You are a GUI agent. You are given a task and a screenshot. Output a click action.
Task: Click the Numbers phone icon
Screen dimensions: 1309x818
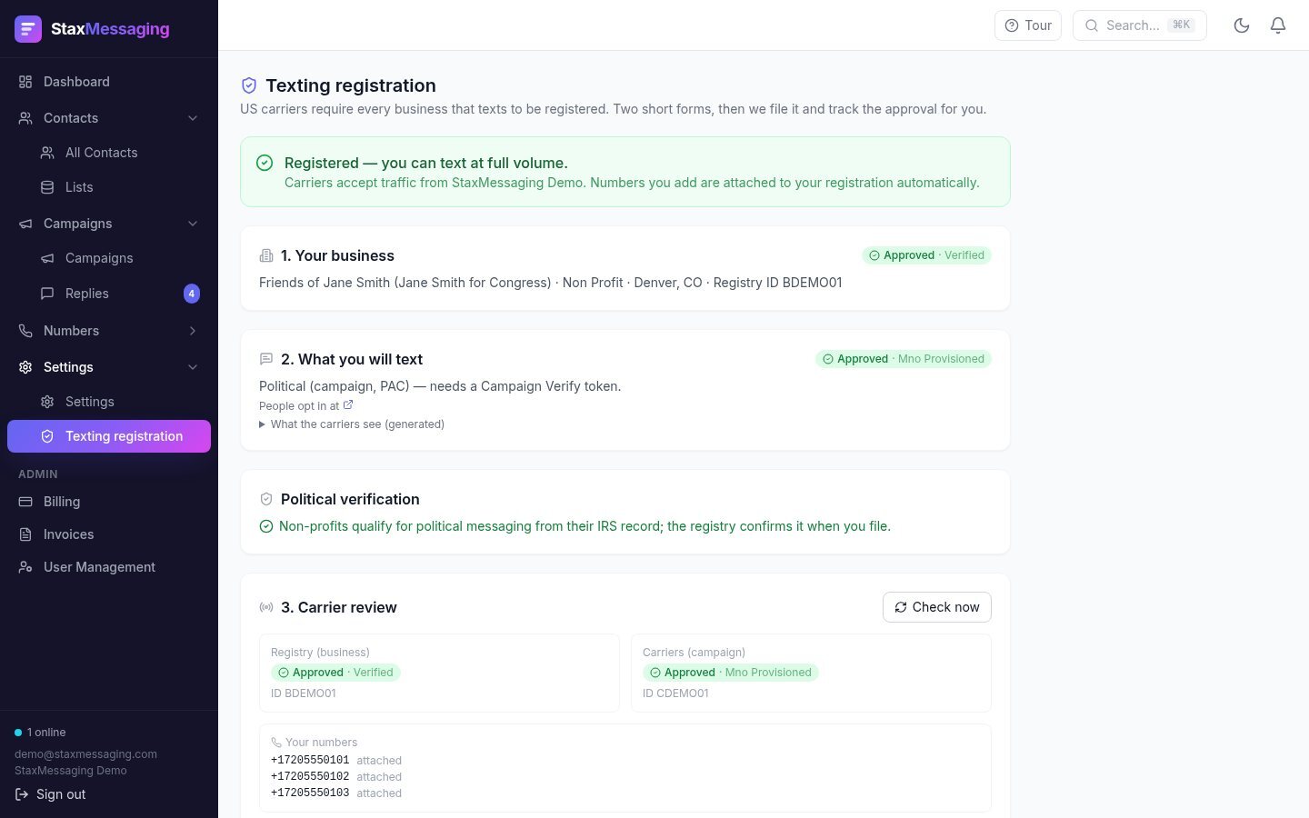coord(25,331)
